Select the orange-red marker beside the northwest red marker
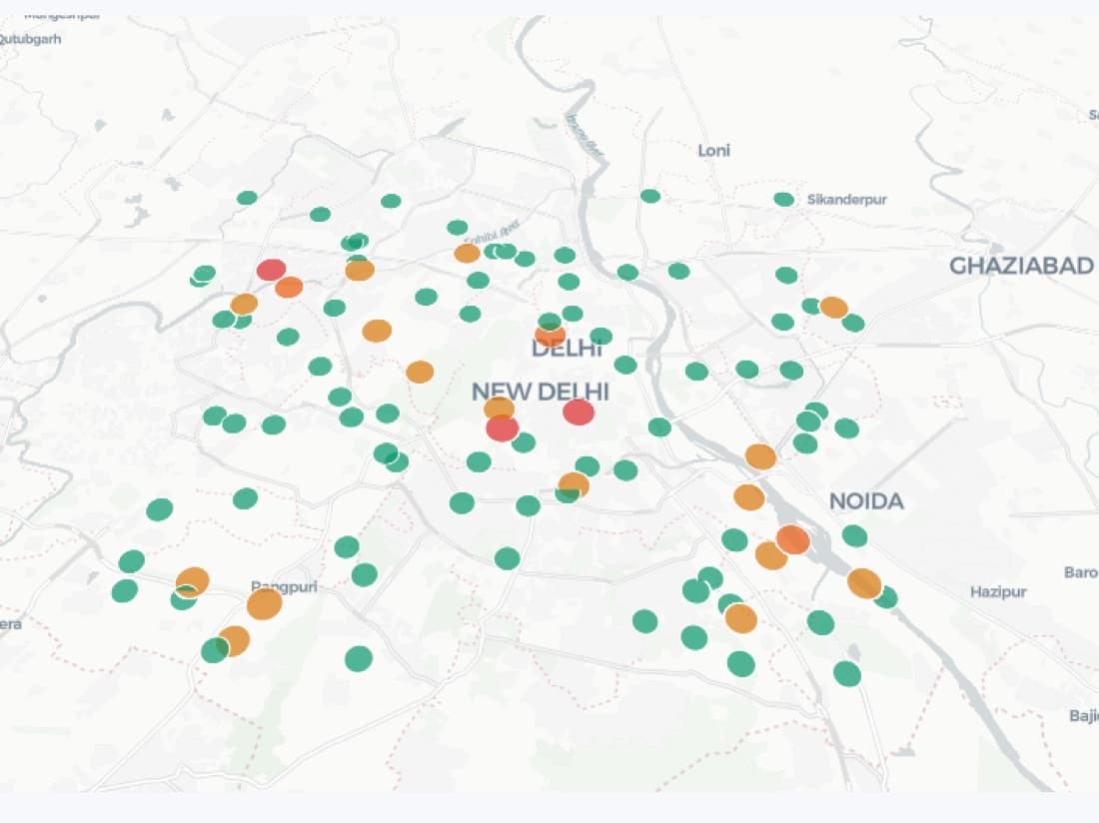 click(289, 288)
